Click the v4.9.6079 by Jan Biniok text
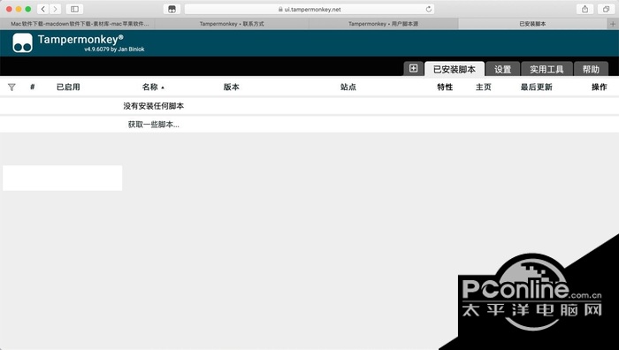 tap(114, 49)
